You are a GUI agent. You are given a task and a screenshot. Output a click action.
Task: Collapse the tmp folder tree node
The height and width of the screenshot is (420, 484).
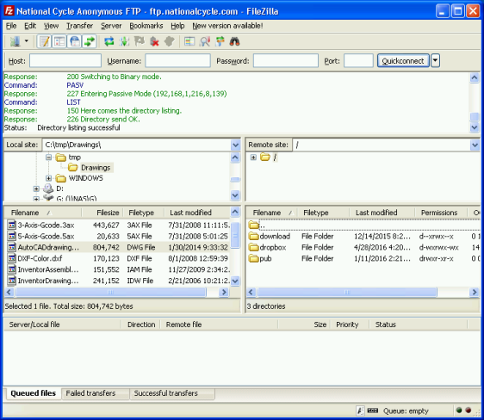(x=48, y=157)
